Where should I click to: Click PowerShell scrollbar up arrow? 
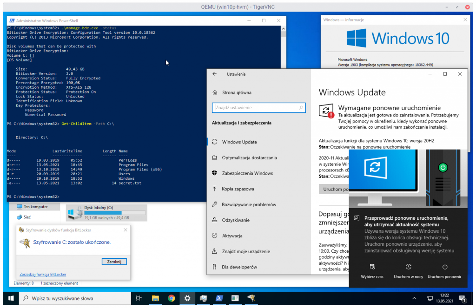tap(283, 28)
